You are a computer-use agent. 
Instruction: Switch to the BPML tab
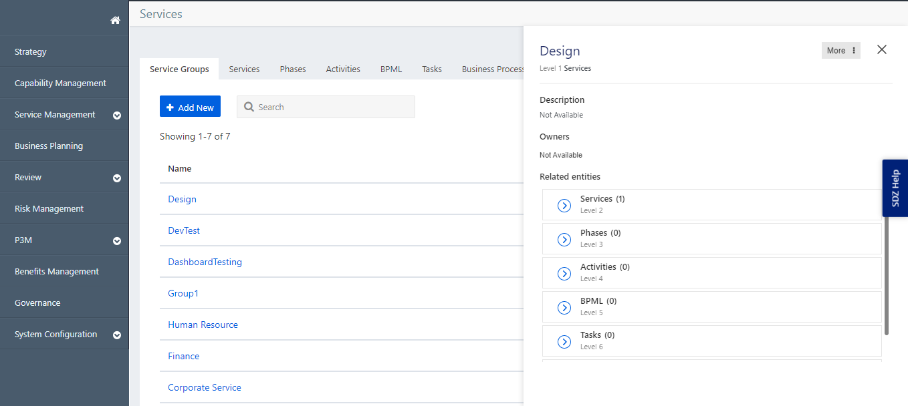coord(391,69)
